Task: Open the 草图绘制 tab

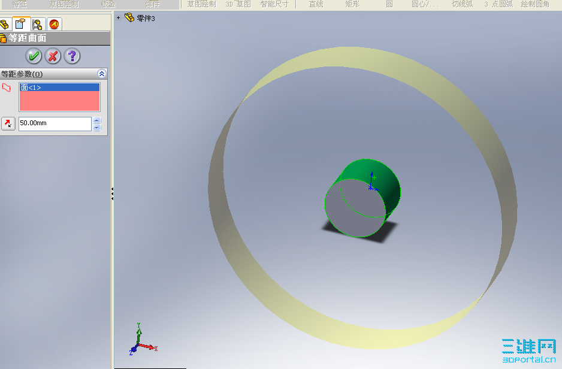Action: 64,4
